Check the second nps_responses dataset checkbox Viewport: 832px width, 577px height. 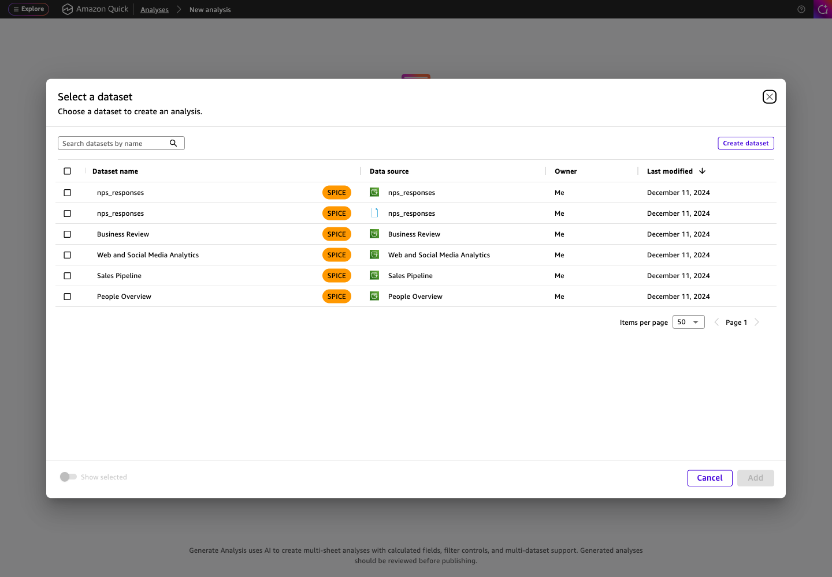coord(68,213)
